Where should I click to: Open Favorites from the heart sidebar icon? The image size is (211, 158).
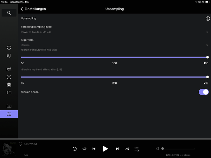click(x=9, y=48)
